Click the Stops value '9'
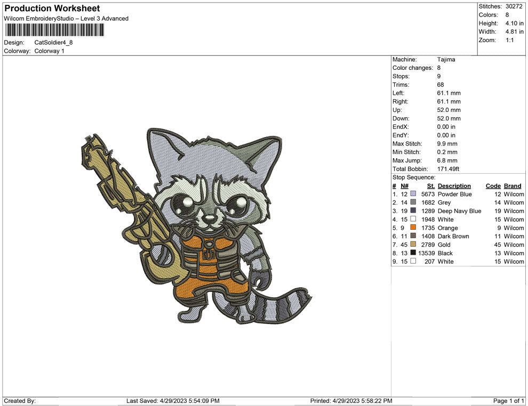The image size is (528, 406). pos(439,76)
